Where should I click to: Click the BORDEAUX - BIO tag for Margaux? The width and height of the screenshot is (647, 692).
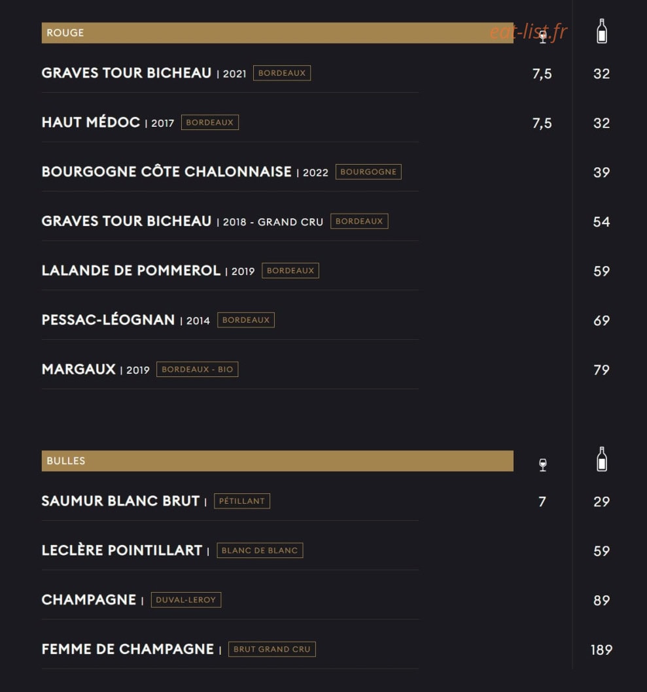pyautogui.click(x=197, y=369)
